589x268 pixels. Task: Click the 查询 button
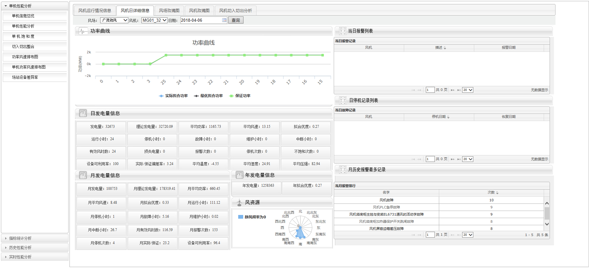point(236,20)
